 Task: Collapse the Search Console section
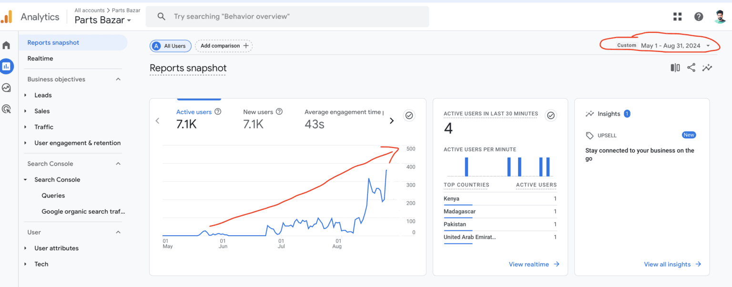click(x=118, y=163)
